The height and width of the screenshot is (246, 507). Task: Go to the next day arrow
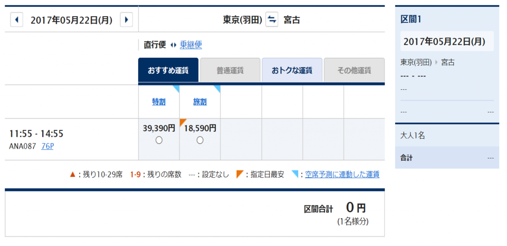[x=126, y=20]
